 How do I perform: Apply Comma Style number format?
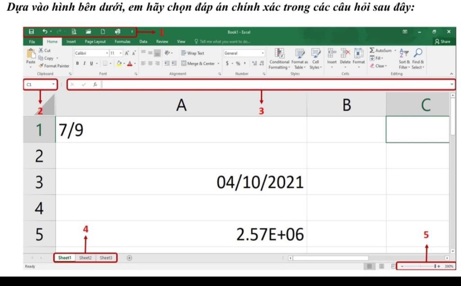click(x=244, y=63)
